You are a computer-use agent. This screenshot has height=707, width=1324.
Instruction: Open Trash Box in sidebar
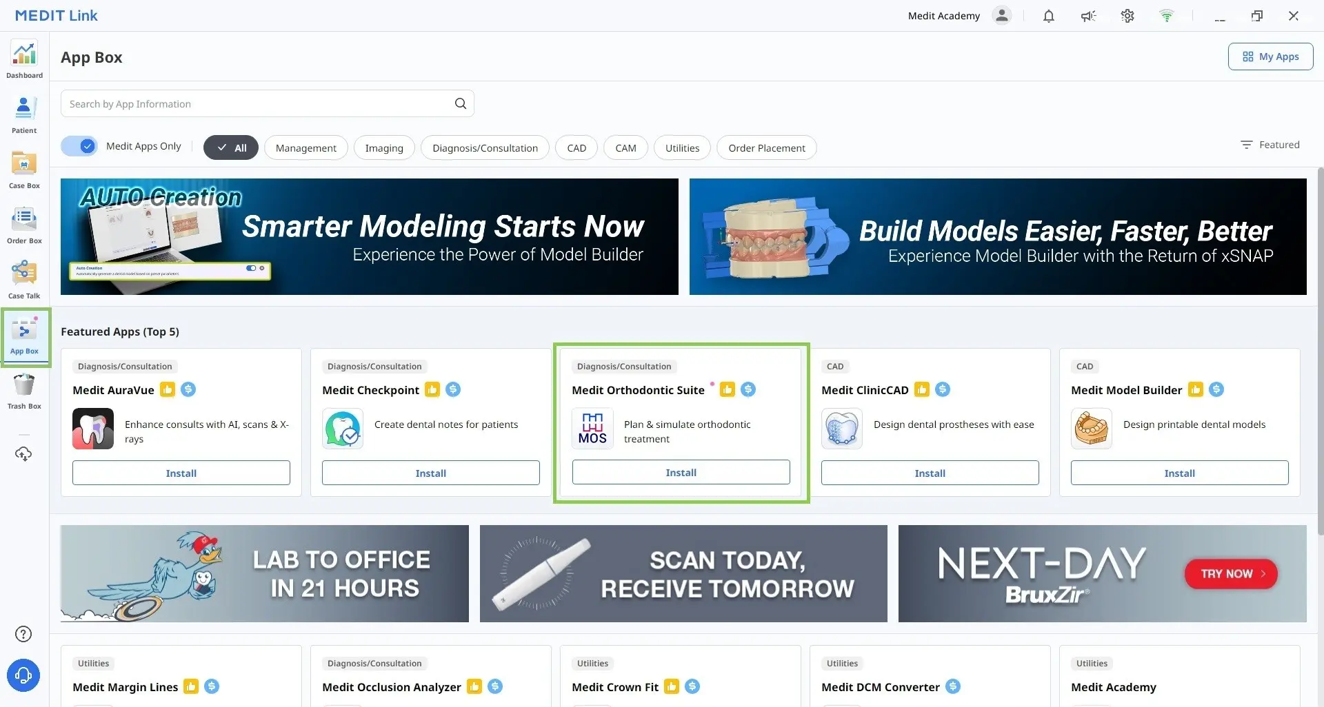(24, 391)
